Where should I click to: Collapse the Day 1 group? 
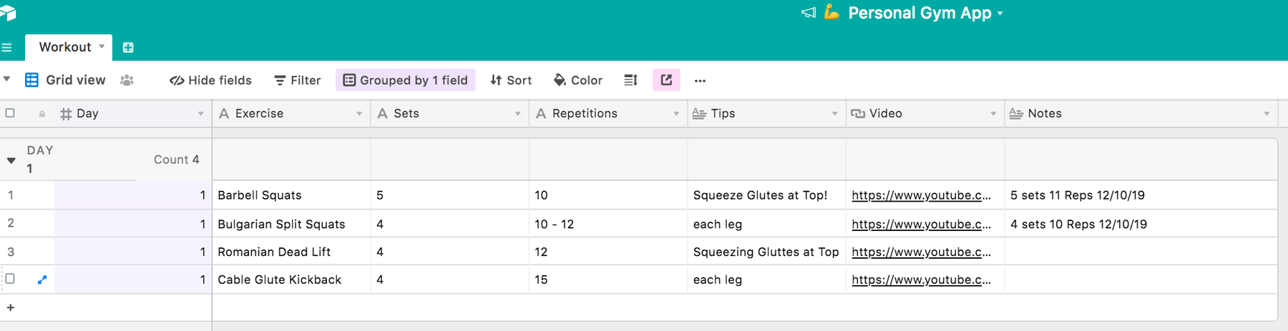(x=11, y=160)
